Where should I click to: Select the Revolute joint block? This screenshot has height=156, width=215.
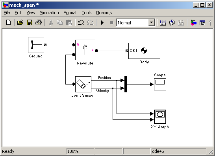(x=85, y=50)
